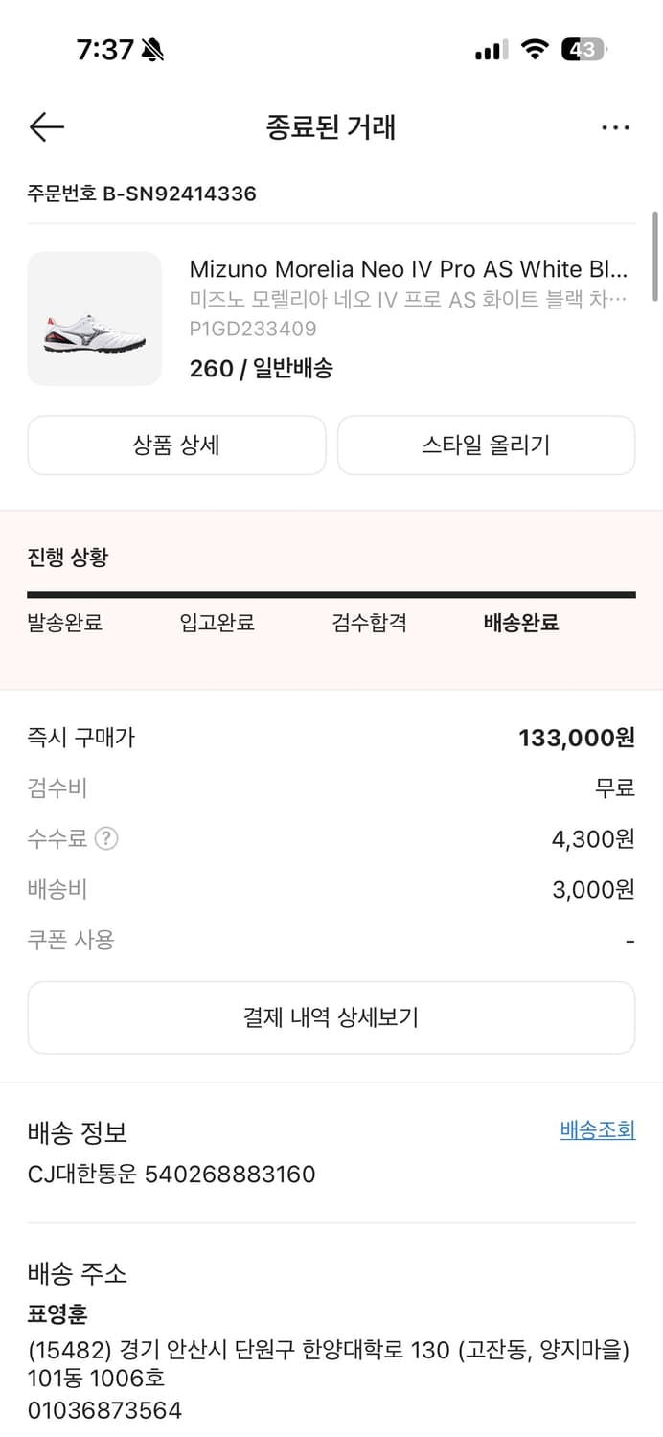Tap the fee help question mark icon
Viewport: 663px width, 1437px height.
click(x=106, y=839)
